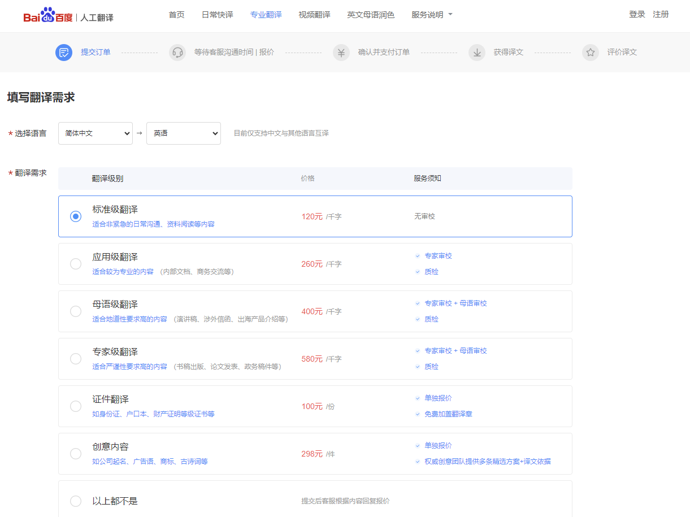Go to the 首页 tab
Screen dimensions: 690x517
(176, 15)
